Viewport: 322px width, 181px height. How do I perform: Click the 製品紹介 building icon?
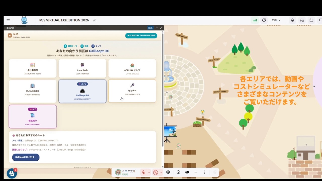(32, 115)
